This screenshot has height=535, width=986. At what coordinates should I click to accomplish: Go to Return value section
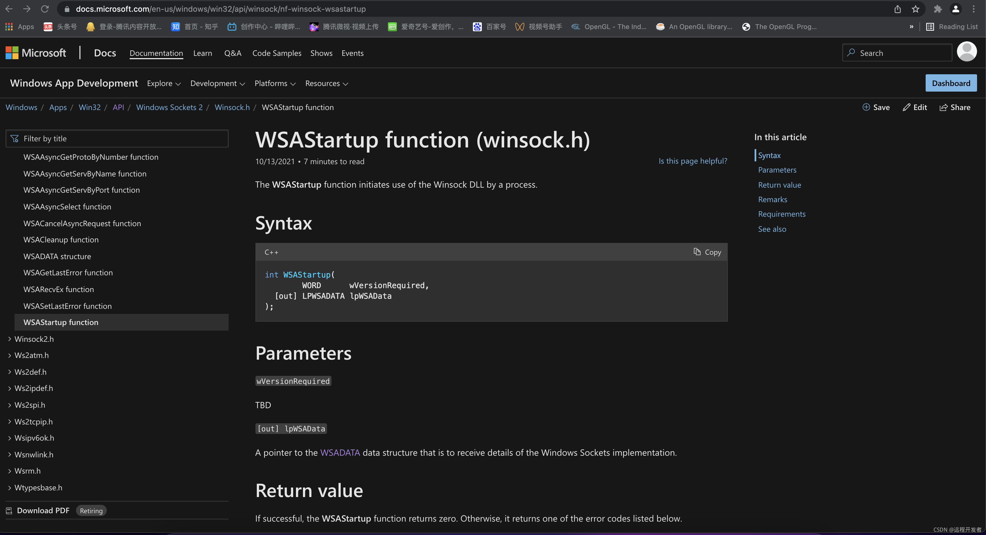(x=779, y=185)
